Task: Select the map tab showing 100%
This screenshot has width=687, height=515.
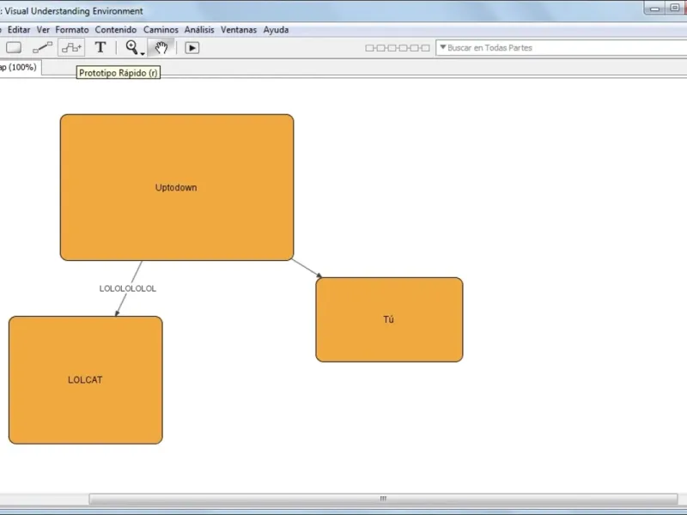Action: [x=20, y=68]
